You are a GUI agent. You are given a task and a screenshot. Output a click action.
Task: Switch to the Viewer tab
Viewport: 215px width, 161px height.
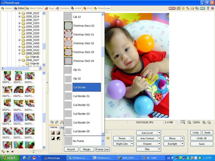click(7, 8)
